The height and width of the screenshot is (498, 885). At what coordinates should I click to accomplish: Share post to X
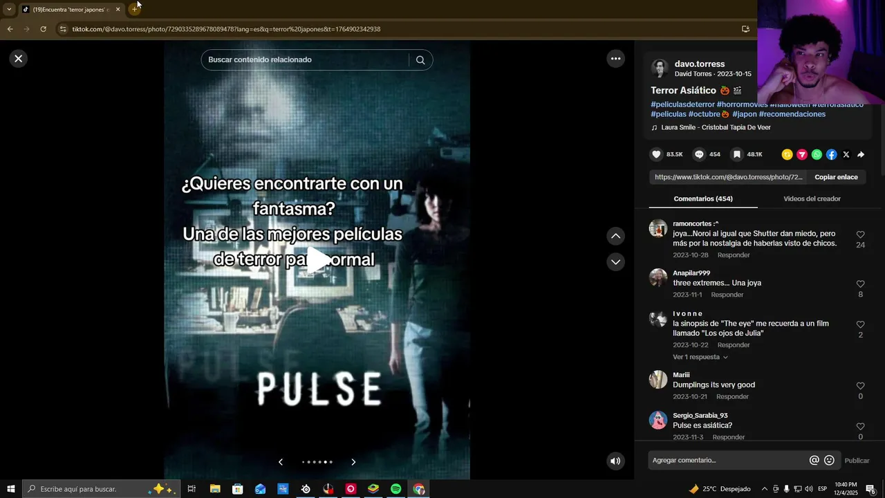click(846, 155)
